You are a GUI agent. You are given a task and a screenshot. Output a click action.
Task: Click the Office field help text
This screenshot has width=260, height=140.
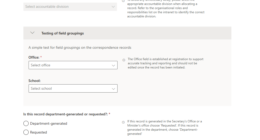[166, 63]
